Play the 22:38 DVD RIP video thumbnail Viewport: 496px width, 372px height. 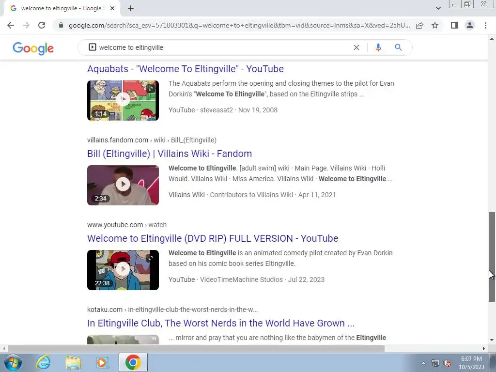(123, 270)
